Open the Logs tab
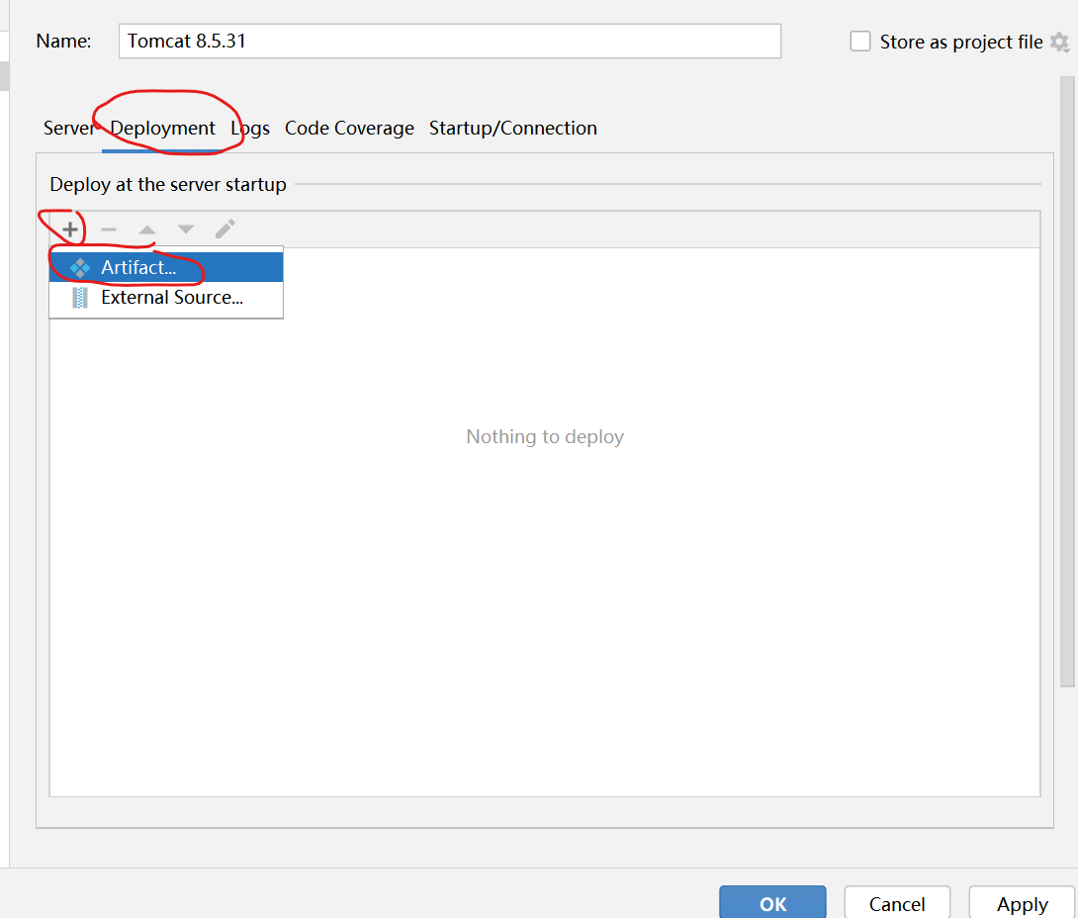1078x918 pixels. [x=250, y=128]
